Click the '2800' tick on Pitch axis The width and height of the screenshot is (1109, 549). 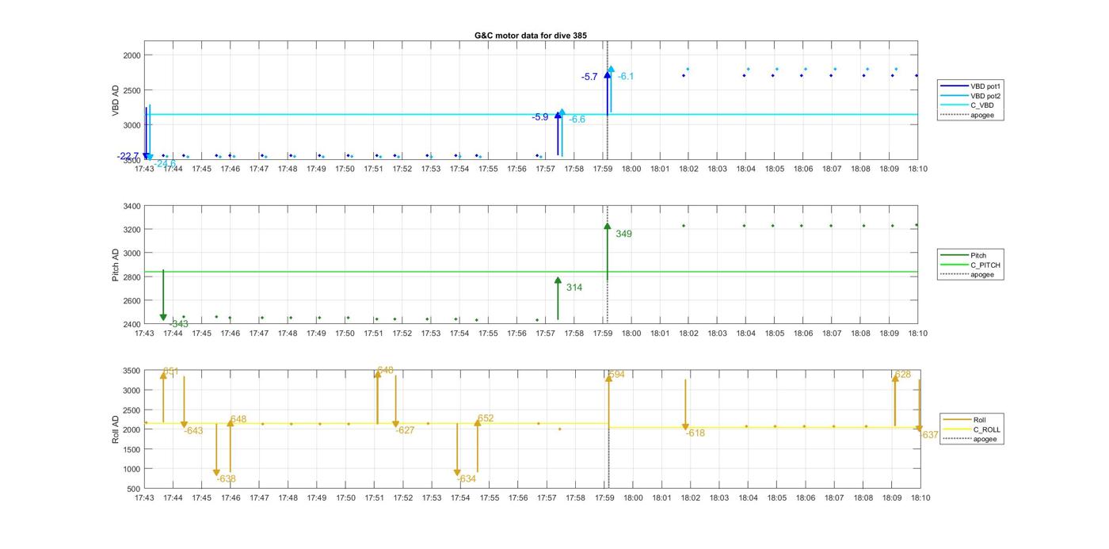click(x=131, y=277)
